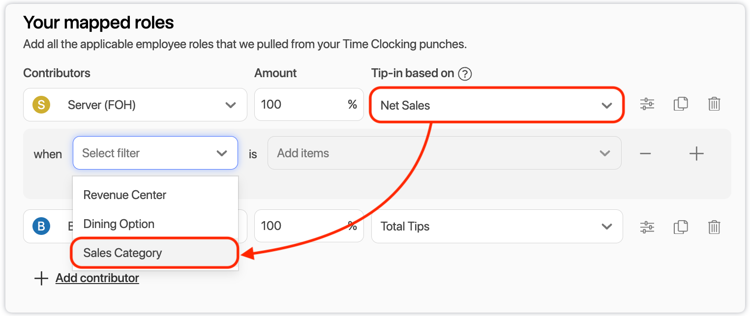Choose Revenue Center from filter list

(x=125, y=195)
